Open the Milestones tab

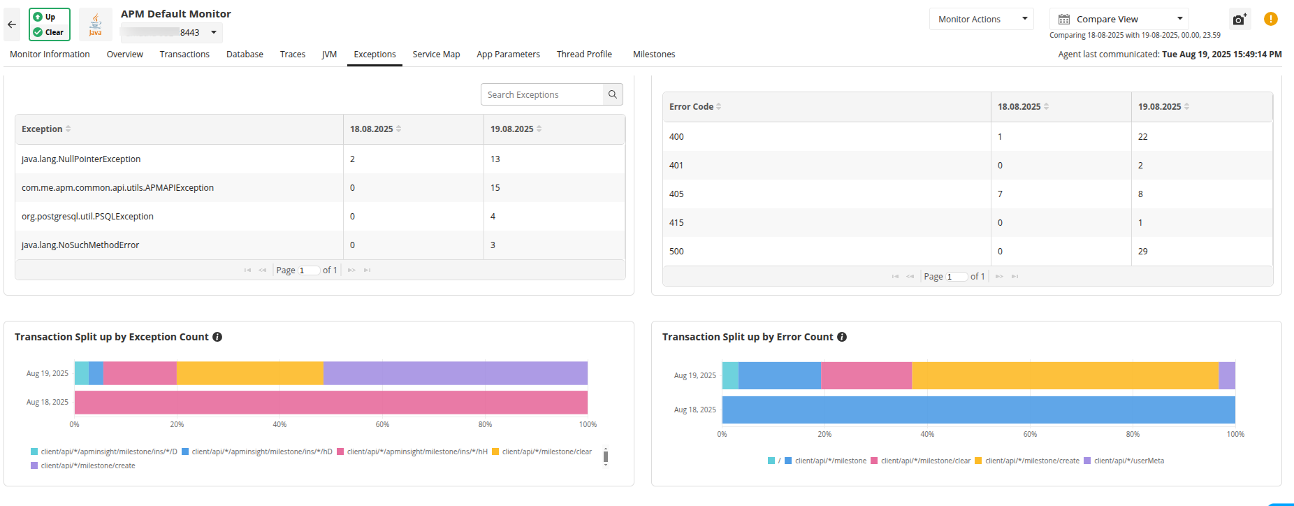click(654, 55)
